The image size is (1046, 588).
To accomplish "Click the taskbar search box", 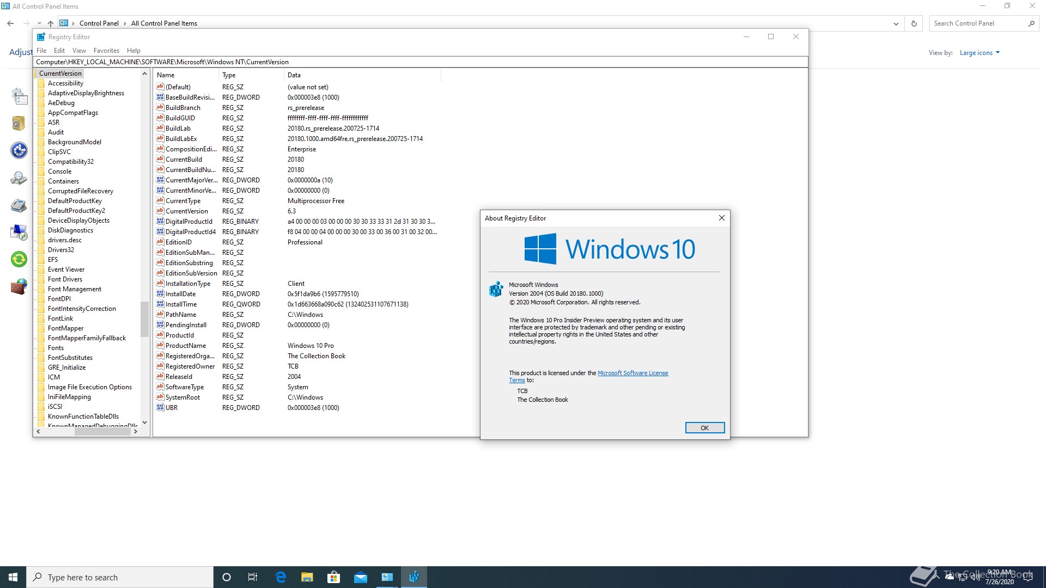I will point(120,577).
